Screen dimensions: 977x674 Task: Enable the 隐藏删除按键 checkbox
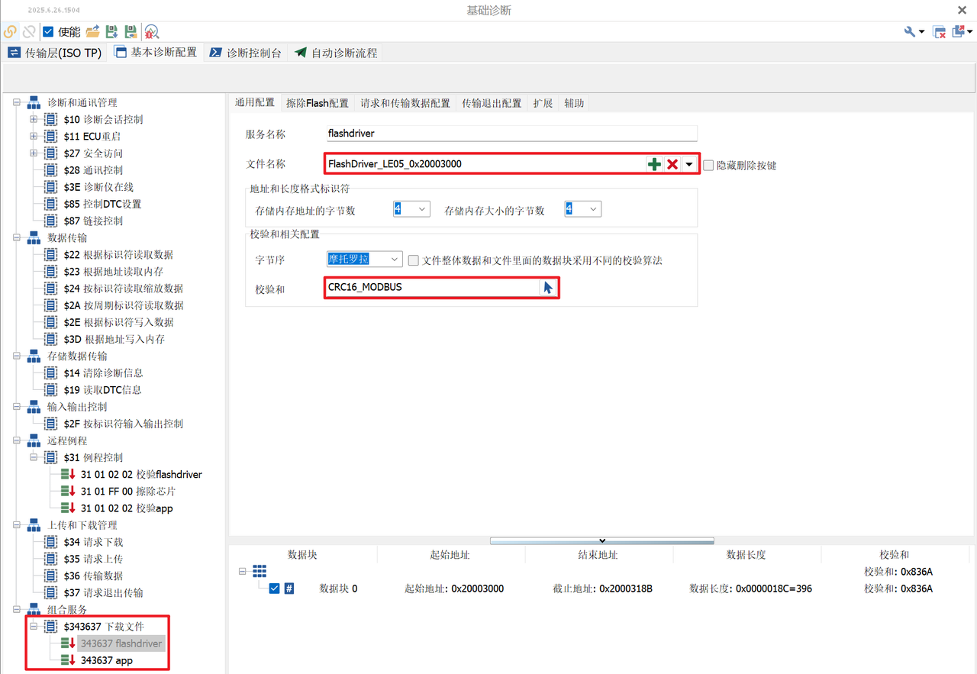708,165
